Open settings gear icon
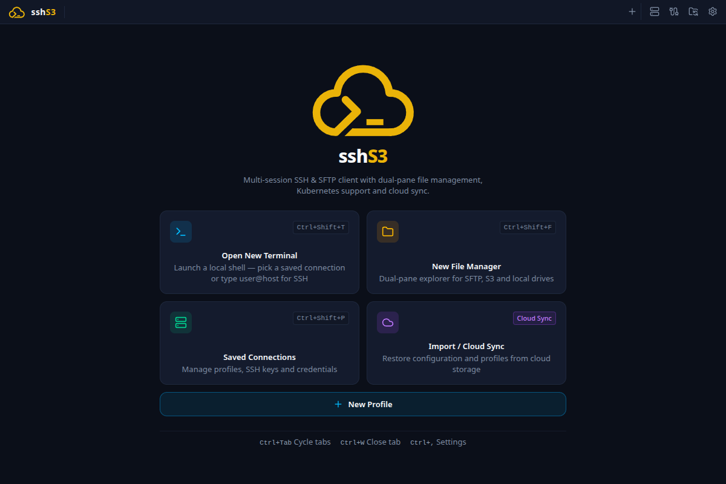This screenshot has width=726, height=484. tap(713, 11)
